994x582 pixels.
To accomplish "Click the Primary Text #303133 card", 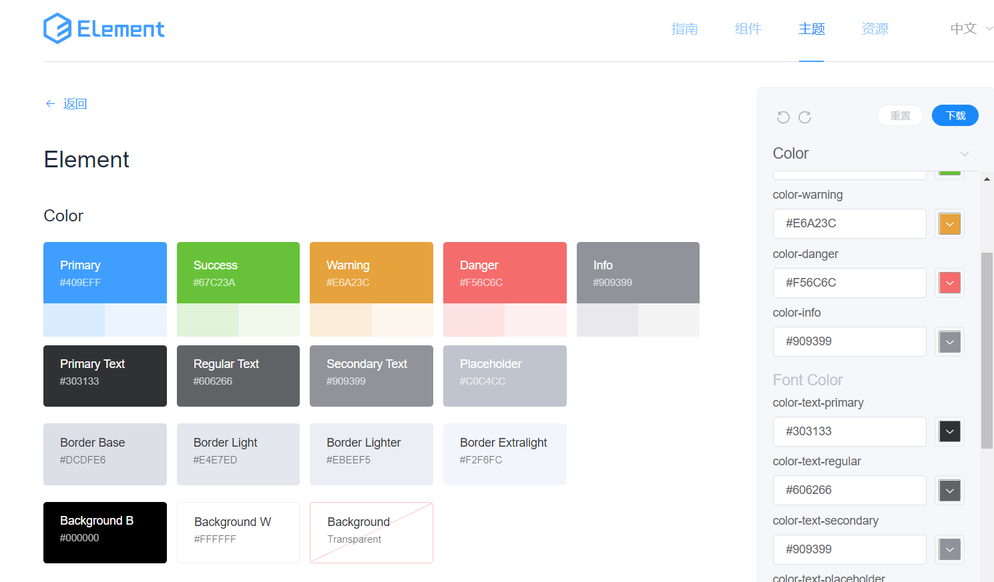I will [x=105, y=376].
